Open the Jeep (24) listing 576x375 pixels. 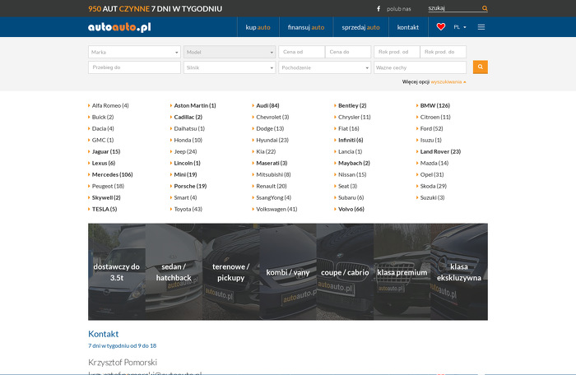pyautogui.click(x=185, y=151)
